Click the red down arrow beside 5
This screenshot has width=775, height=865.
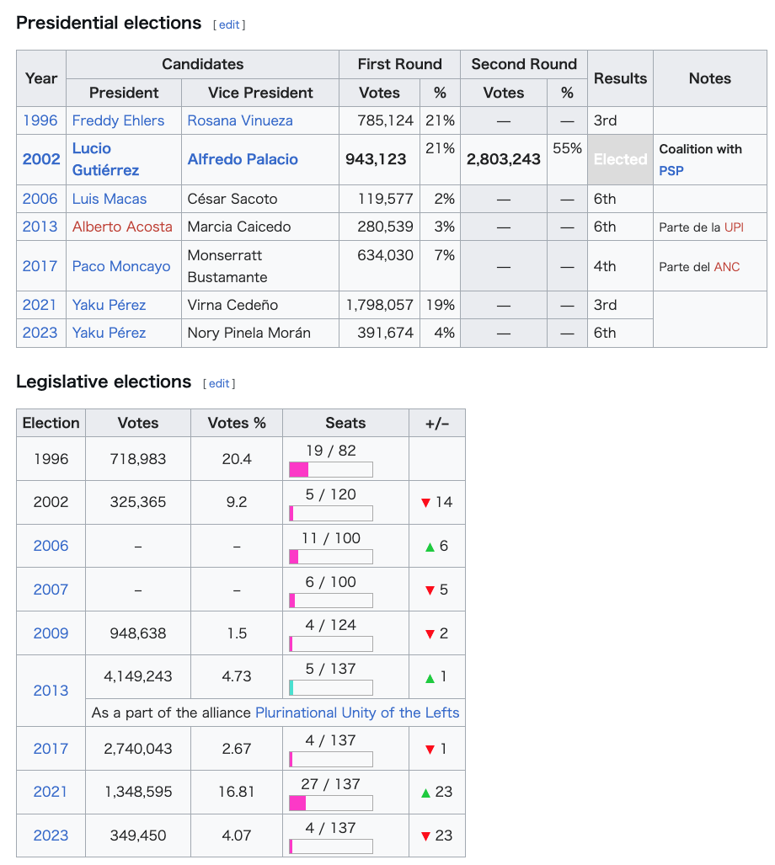point(430,590)
